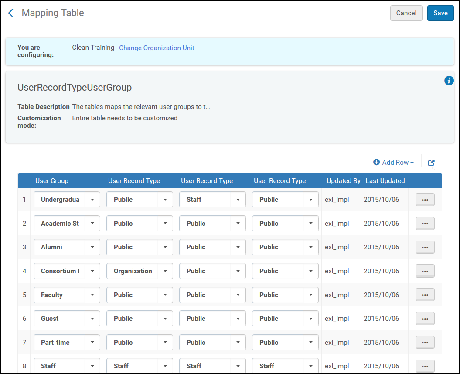Click the first User Record Type column header
Viewport: 460px width, 374px height.
134,181
